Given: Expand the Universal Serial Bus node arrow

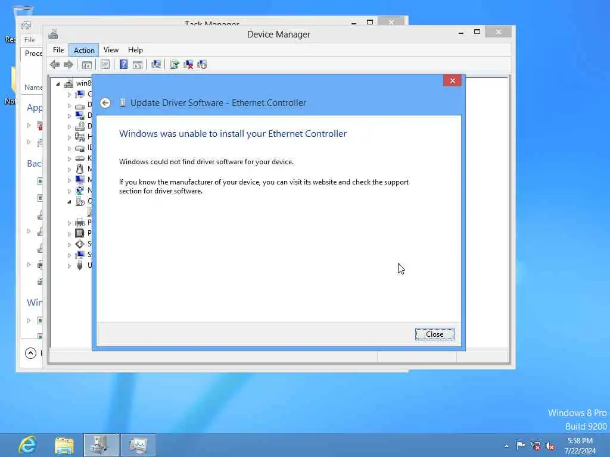Looking at the screenshot, I should [x=69, y=266].
